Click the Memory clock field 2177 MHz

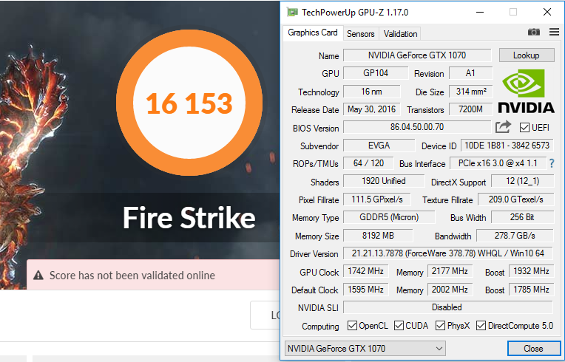(x=450, y=271)
